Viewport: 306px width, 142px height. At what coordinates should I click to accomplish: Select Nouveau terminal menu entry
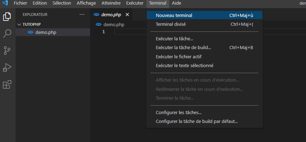click(174, 15)
